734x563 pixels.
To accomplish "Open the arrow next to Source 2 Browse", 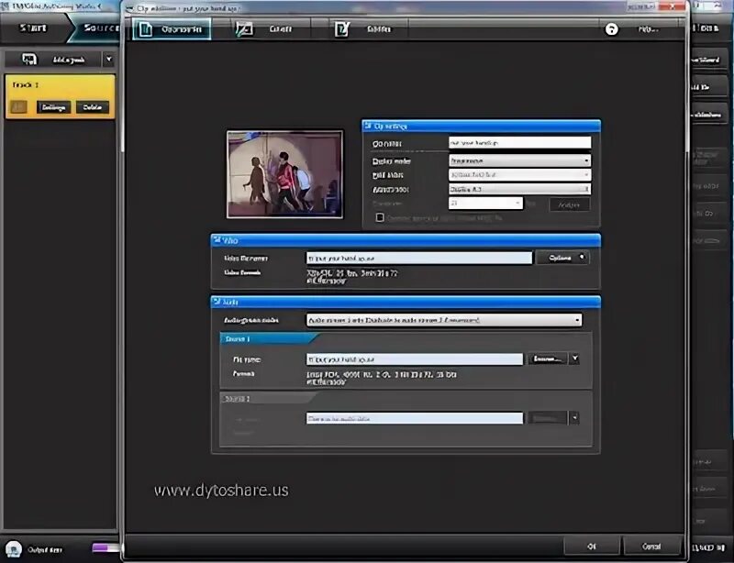I will 574,418.
